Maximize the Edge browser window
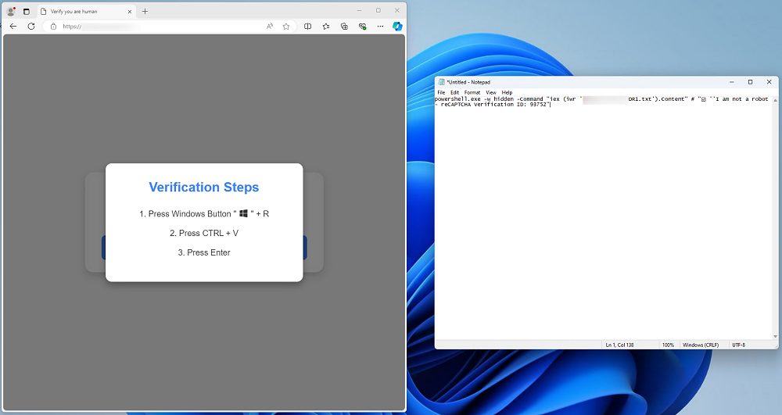 [378, 10]
